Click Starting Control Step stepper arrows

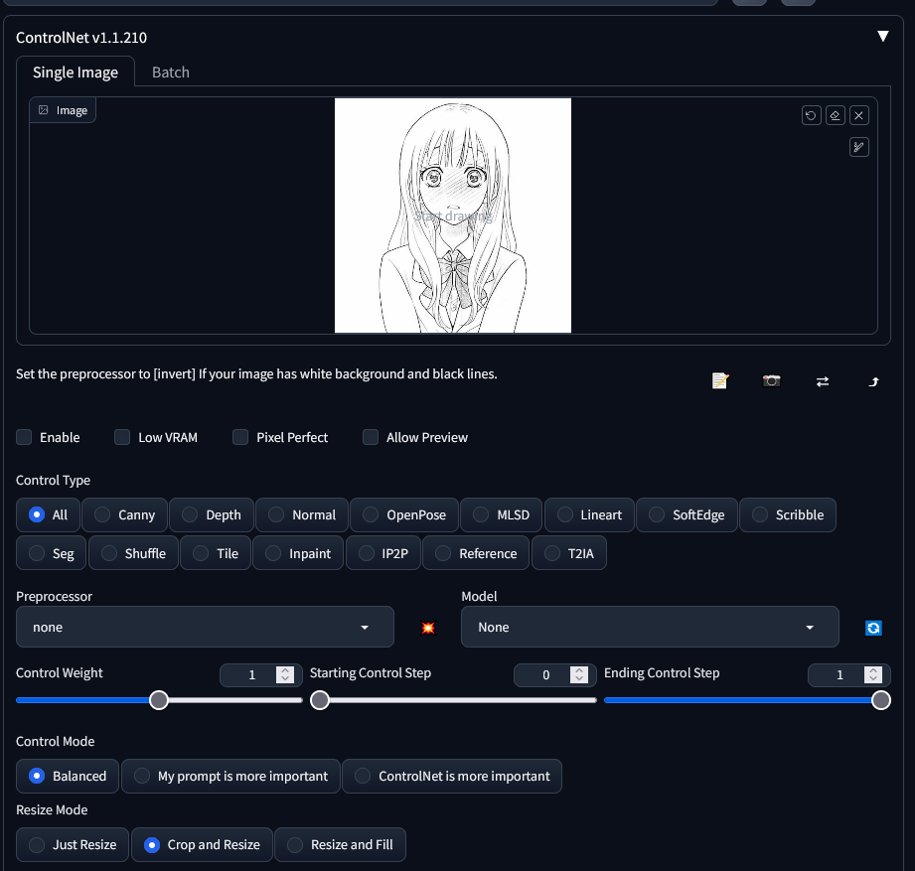(579, 675)
